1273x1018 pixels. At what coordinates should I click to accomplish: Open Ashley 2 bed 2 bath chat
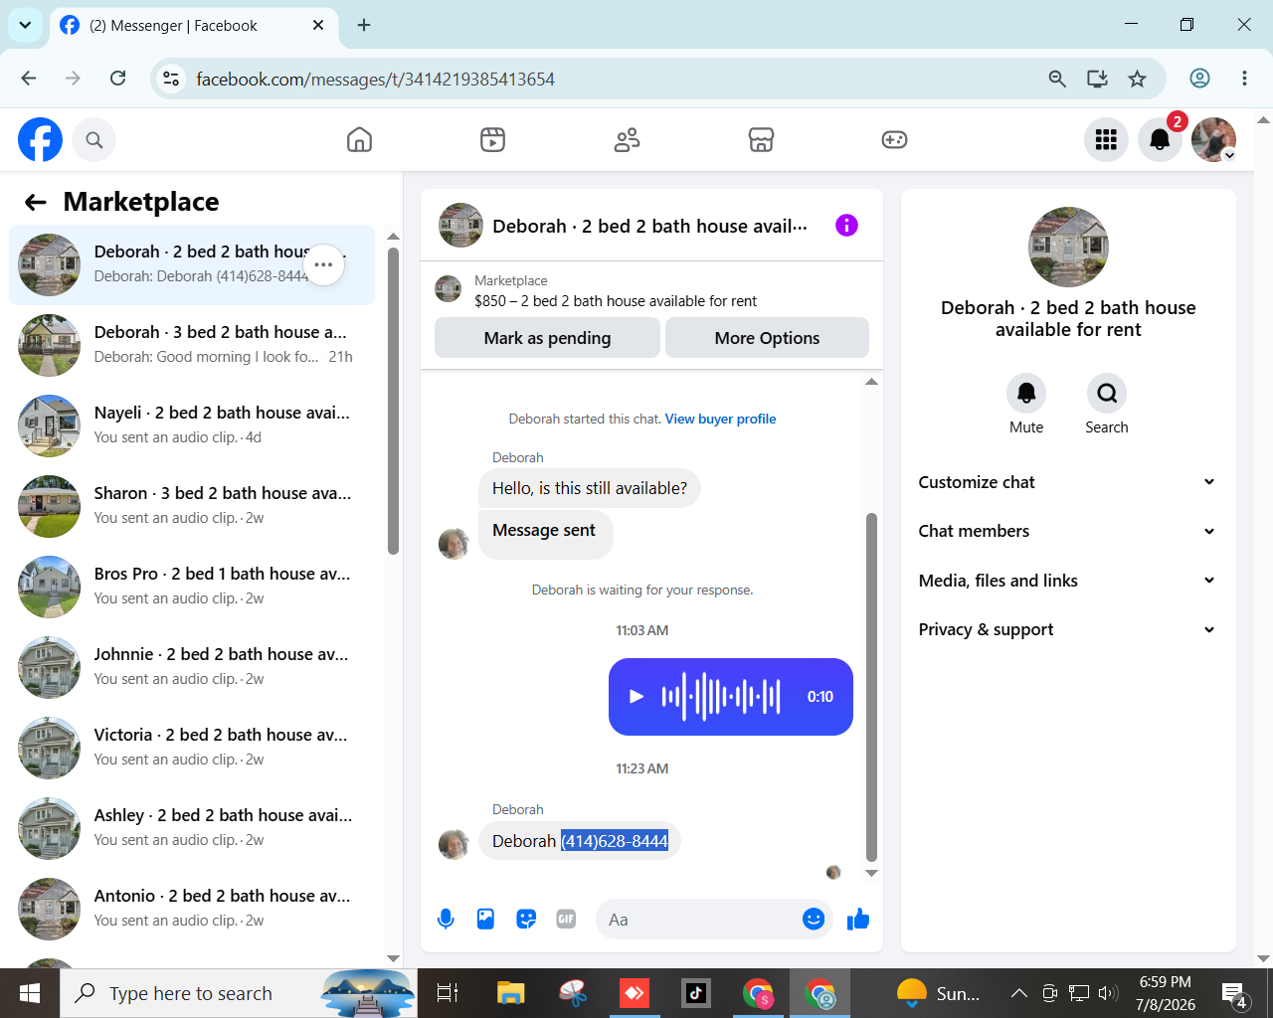pyautogui.click(x=192, y=828)
